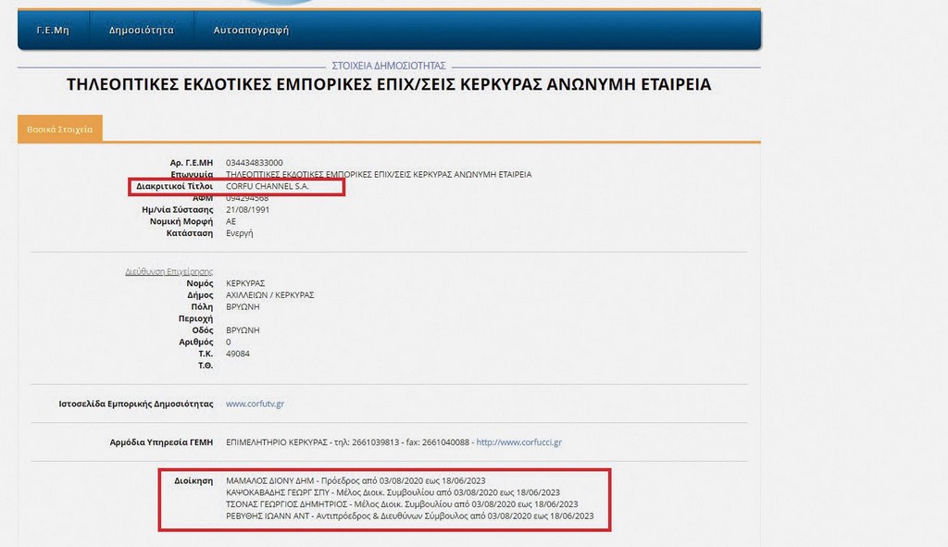Click the Αριθμός value 0

228,342
